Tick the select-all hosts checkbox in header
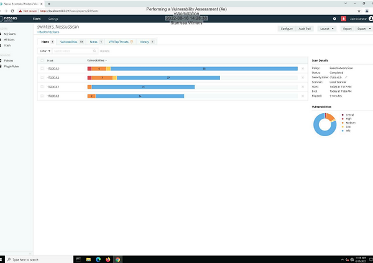Screen dimensions: 373x263 point(42,60)
